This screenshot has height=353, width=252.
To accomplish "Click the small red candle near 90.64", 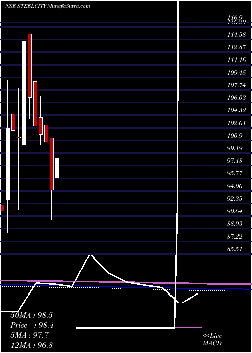I will pos(2,208).
